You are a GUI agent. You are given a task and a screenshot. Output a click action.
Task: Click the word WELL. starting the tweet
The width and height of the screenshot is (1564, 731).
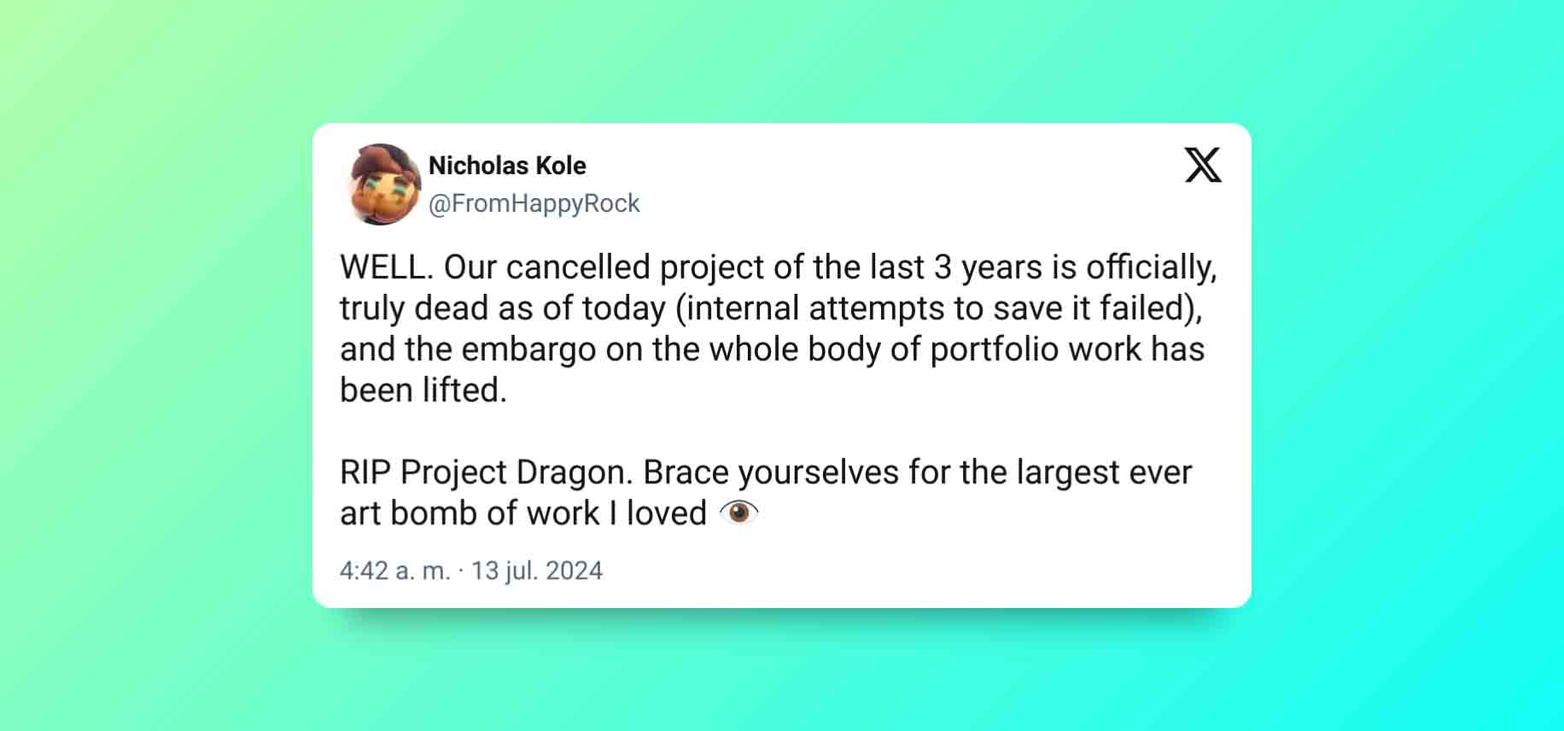[x=387, y=267]
